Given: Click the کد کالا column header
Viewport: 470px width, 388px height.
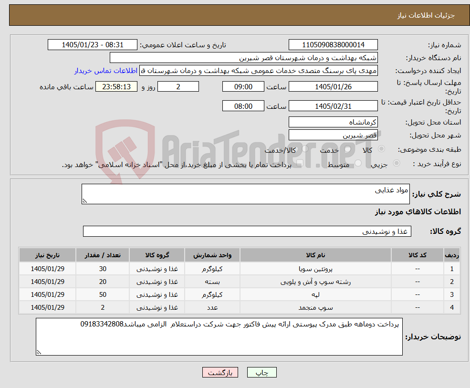Looking at the screenshot, I should point(417,255).
